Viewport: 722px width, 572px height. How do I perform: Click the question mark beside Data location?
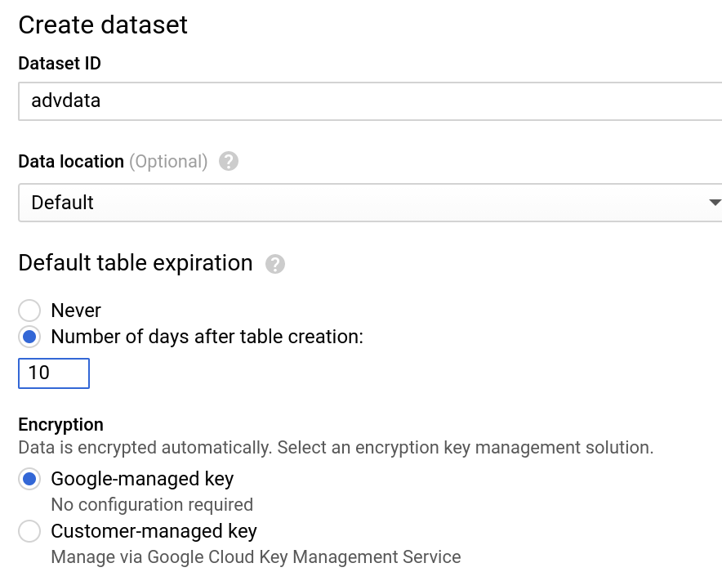click(229, 161)
